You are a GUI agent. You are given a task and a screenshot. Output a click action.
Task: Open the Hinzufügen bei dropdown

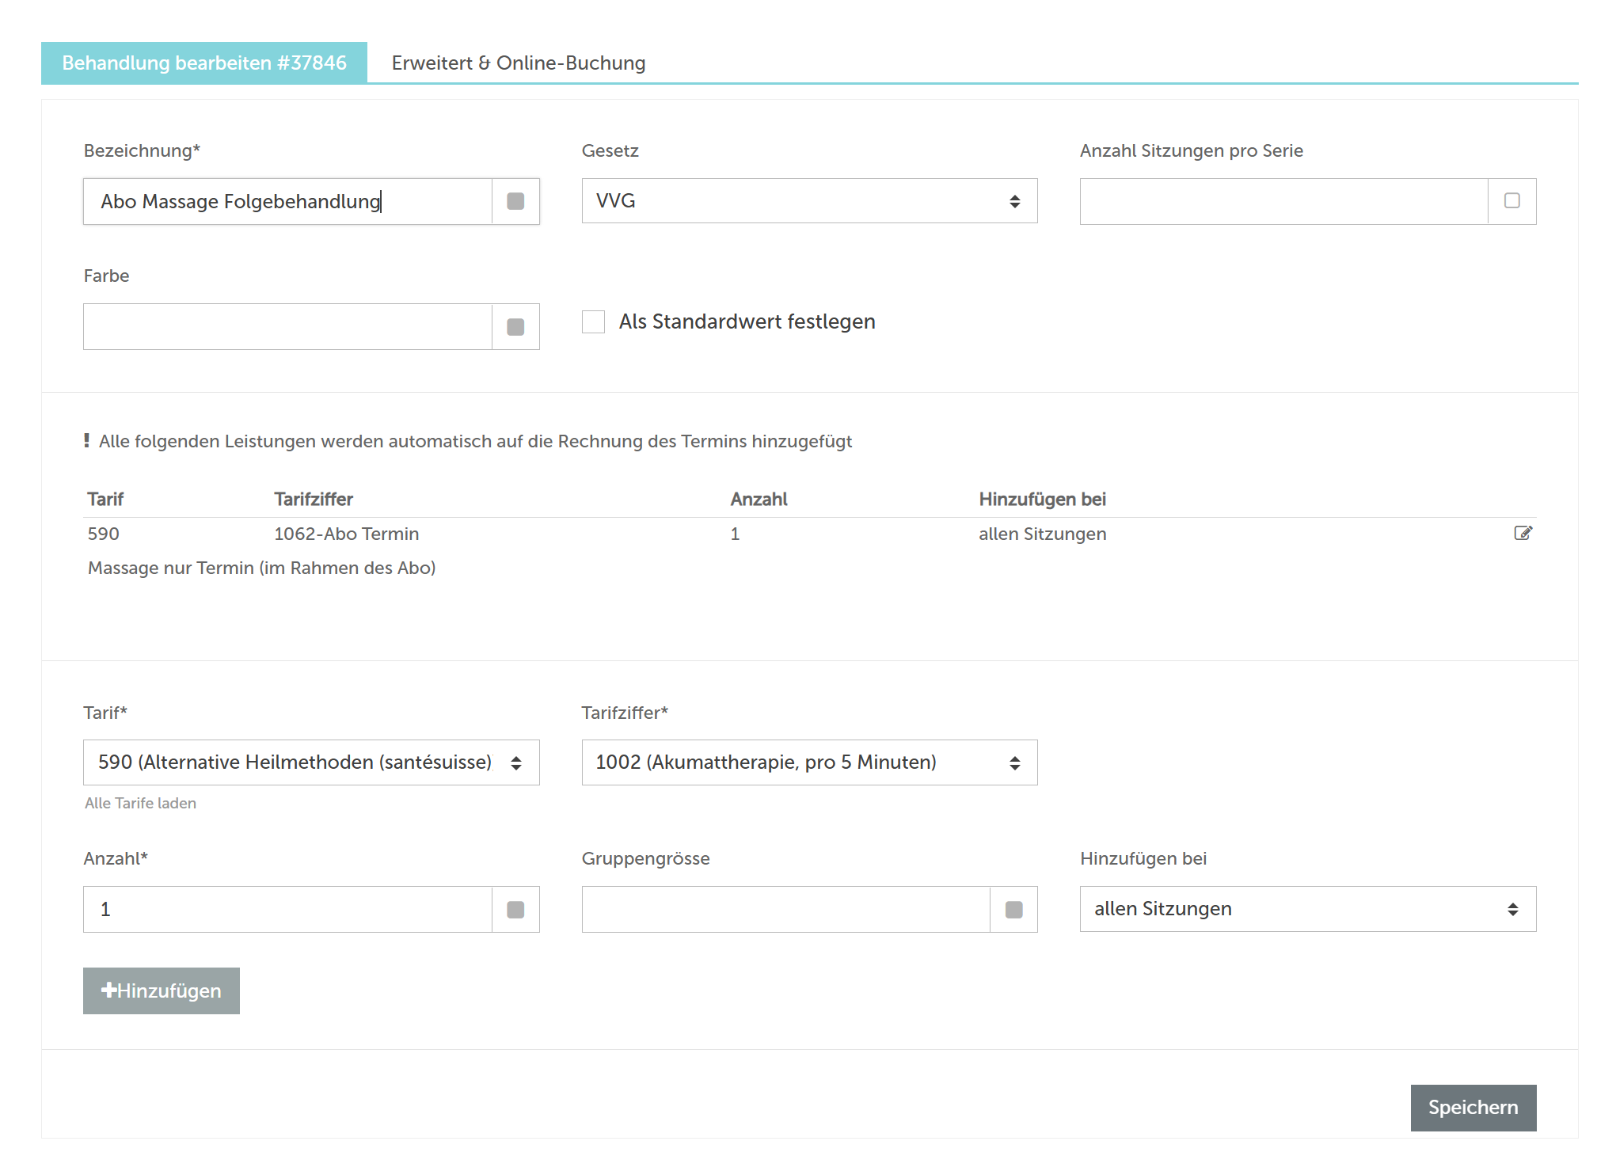[1306, 908]
